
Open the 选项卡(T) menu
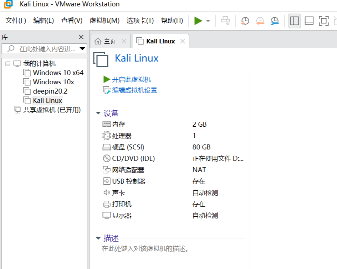[140, 21]
